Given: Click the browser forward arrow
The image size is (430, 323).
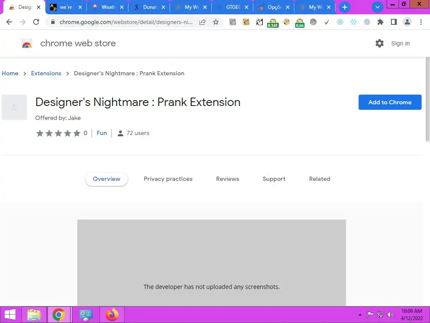Looking at the screenshot, I should (23, 22).
